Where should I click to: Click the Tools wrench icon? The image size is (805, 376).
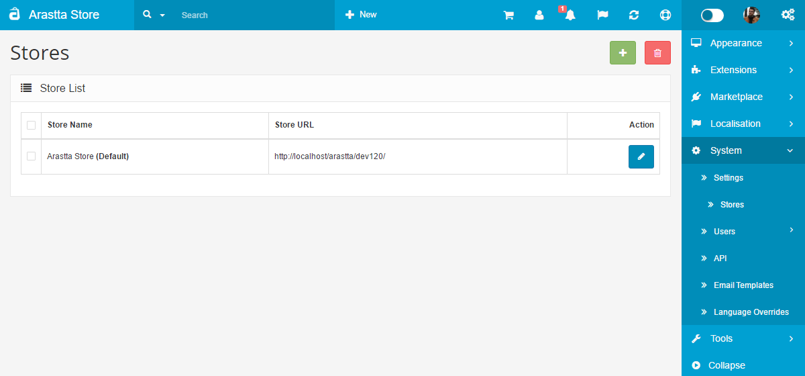click(696, 338)
